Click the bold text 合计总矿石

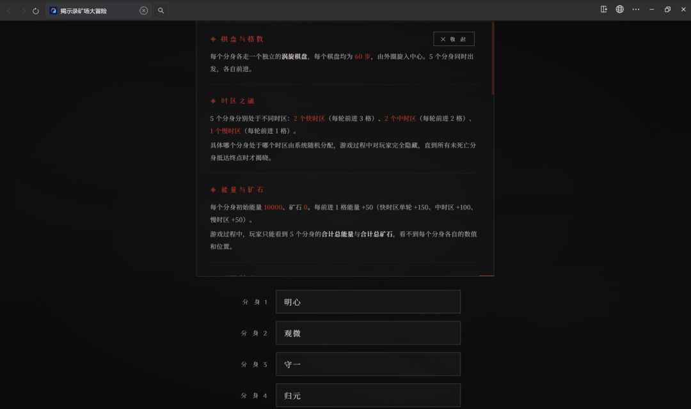(x=376, y=235)
